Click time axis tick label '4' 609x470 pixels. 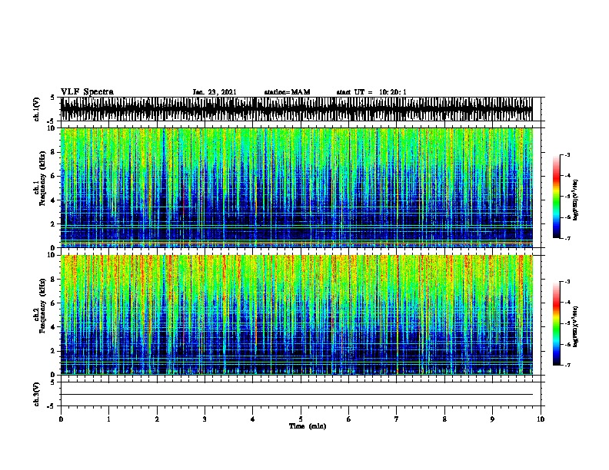[x=252, y=419]
